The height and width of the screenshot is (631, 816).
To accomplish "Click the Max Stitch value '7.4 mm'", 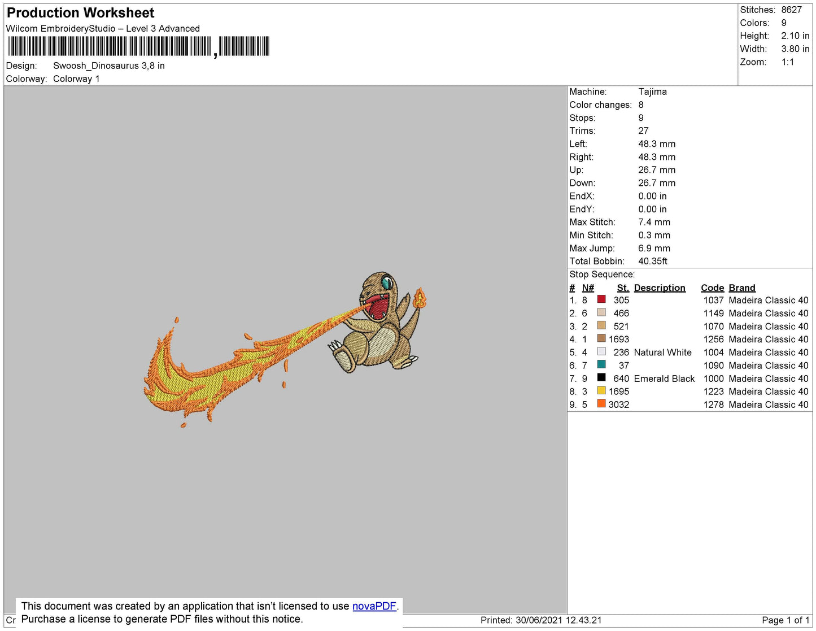I will pos(654,222).
